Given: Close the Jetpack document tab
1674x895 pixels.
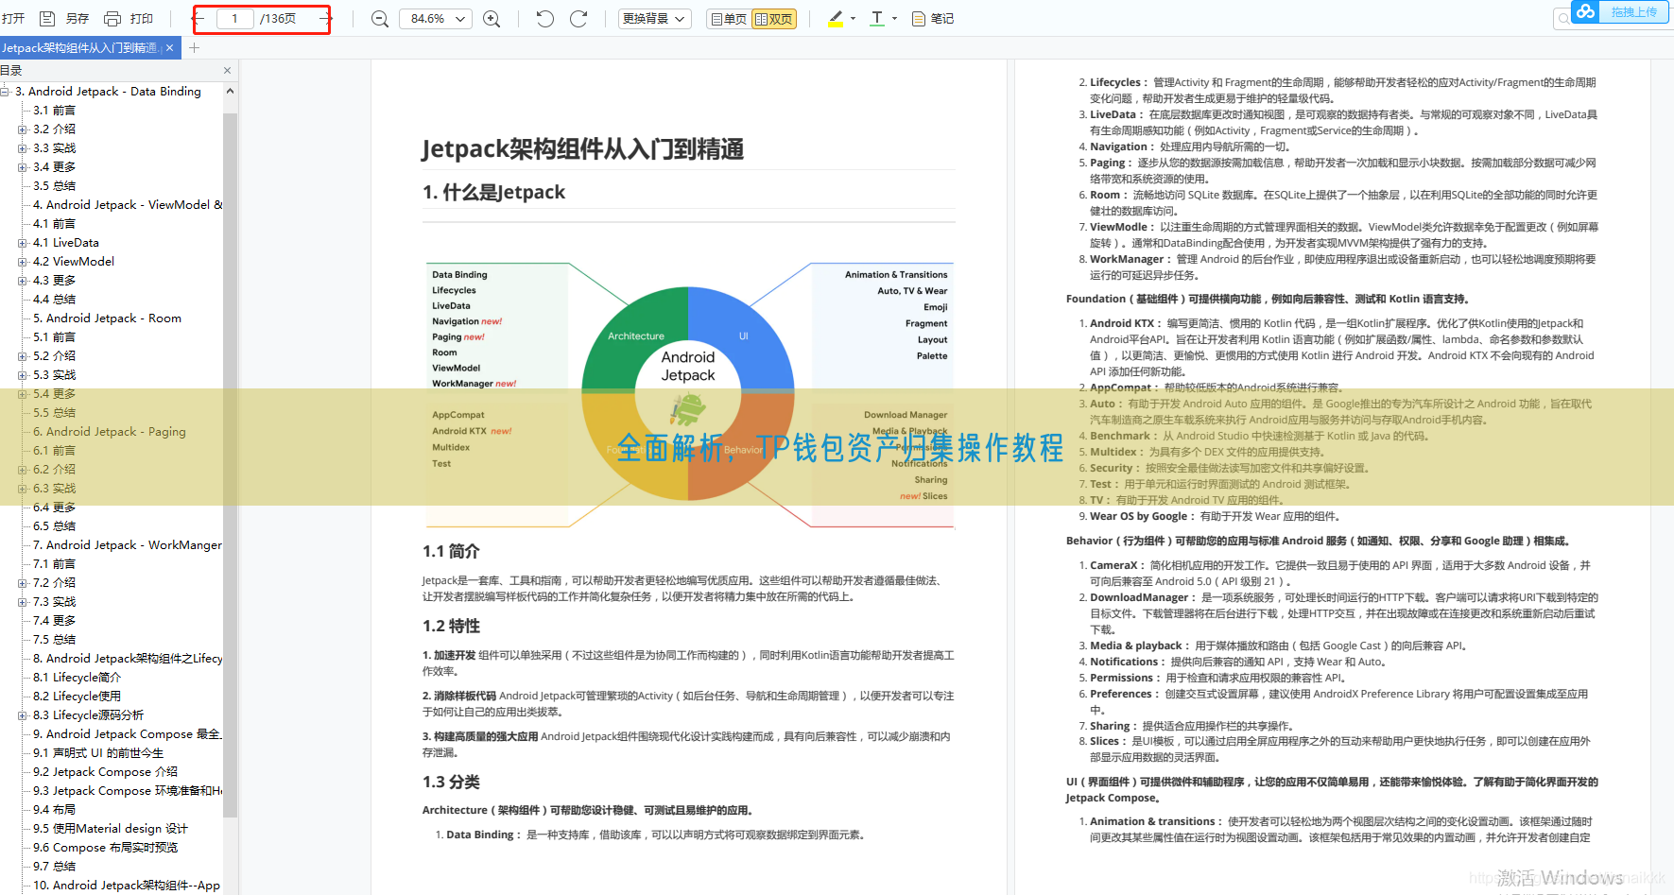Looking at the screenshot, I should pos(169,48).
